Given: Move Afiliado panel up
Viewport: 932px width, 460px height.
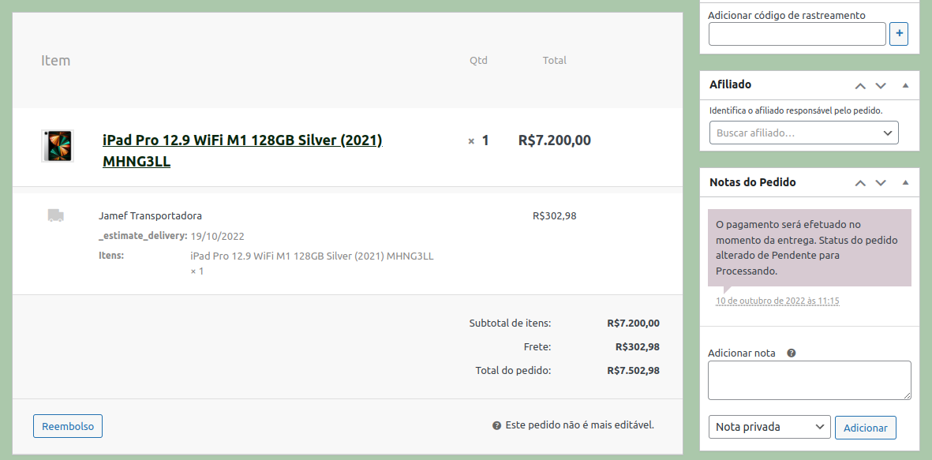Looking at the screenshot, I should click(x=860, y=85).
